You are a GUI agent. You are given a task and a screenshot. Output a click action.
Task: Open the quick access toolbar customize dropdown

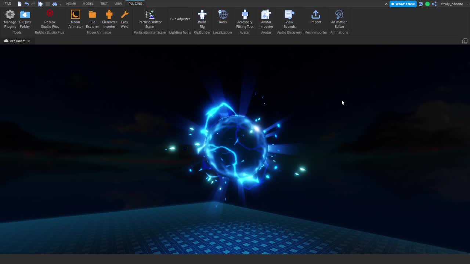(x=60, y=4)
